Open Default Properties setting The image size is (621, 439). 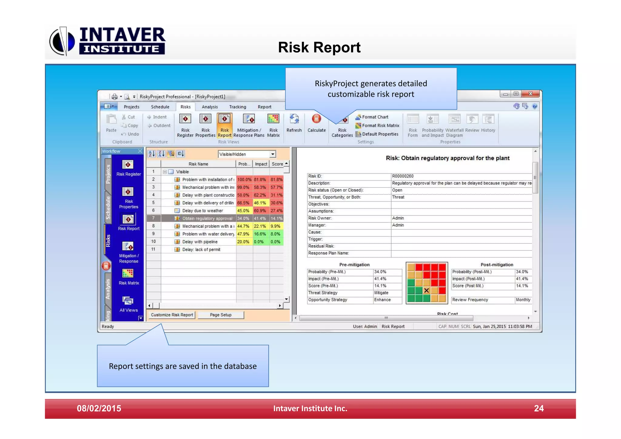[377, 134]
